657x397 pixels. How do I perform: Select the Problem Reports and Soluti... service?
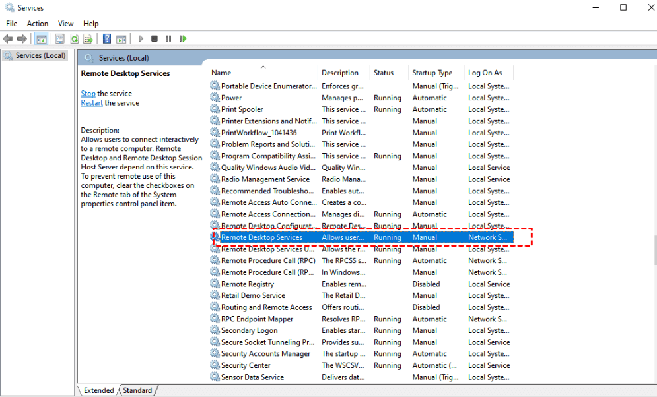click(268, 144)
